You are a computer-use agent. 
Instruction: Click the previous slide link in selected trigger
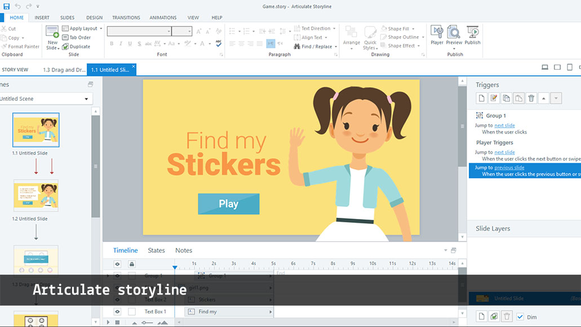(509, 168)
